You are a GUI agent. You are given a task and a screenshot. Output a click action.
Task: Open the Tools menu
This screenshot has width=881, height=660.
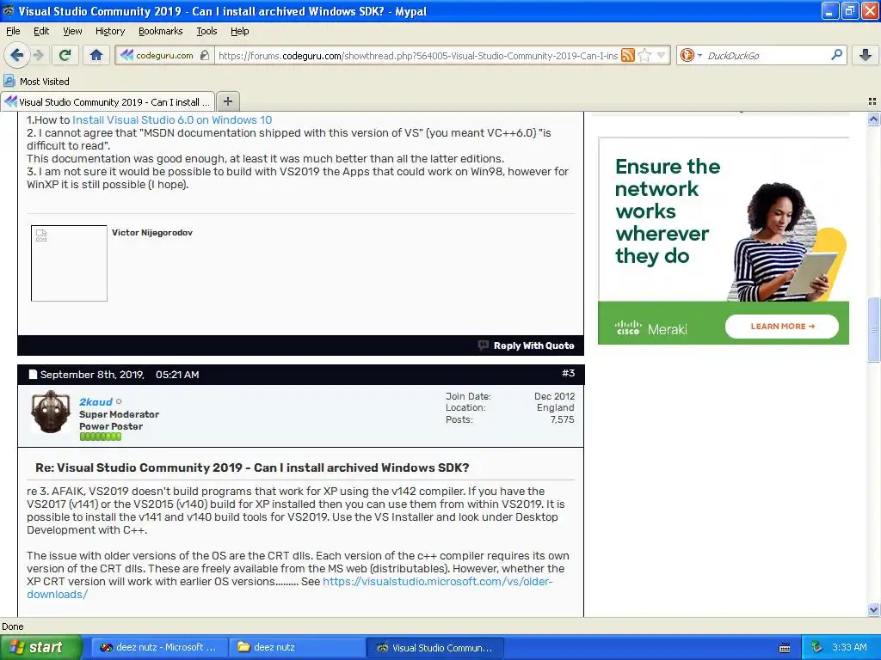[x=206, y=31]
